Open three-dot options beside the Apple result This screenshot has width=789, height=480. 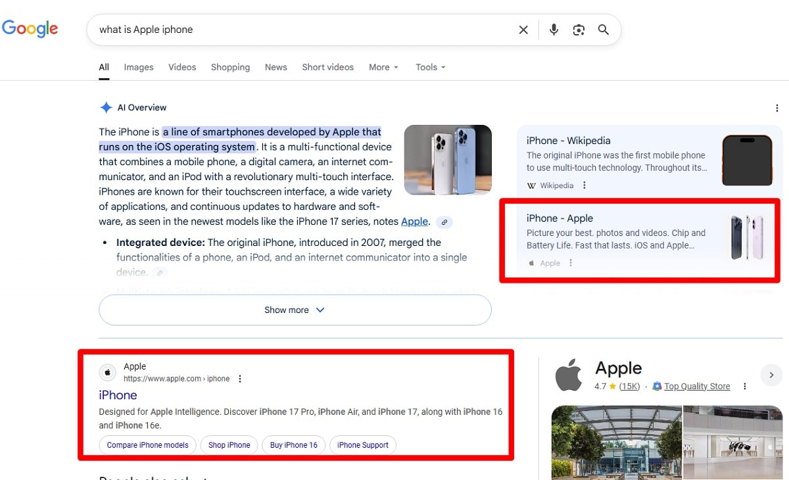tap(240, 378)
